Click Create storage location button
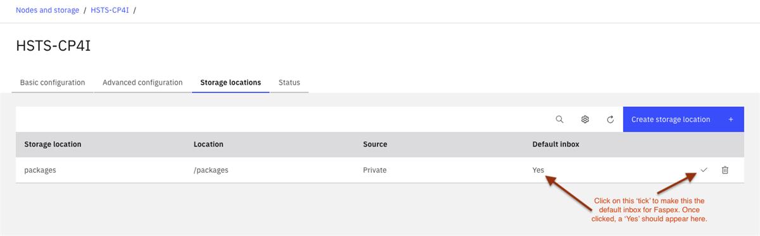Screen dimensions: 760x236 (x=683, y=119)
